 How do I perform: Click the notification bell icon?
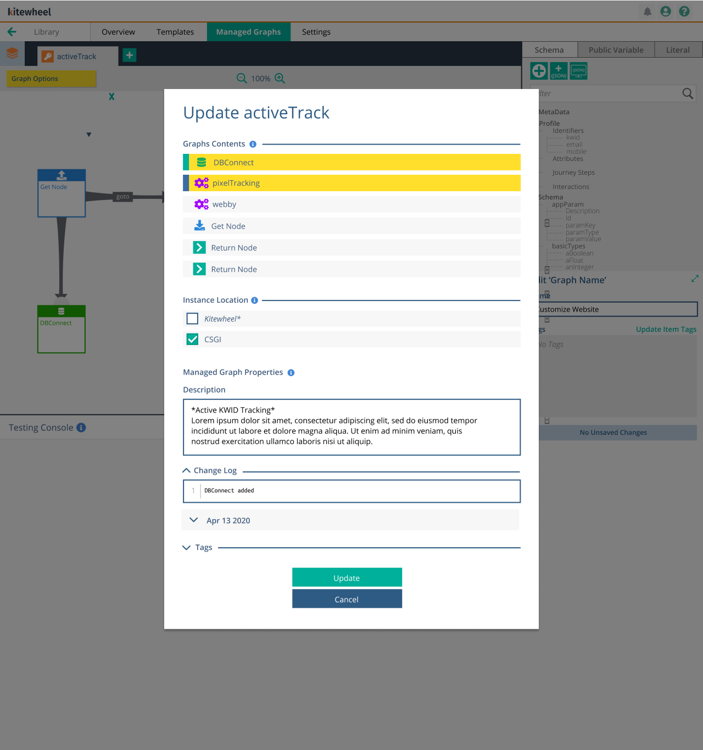[648, 11]
